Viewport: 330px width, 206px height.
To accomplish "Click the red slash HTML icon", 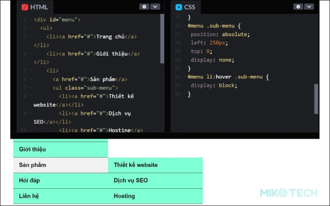I will point(25,7).
